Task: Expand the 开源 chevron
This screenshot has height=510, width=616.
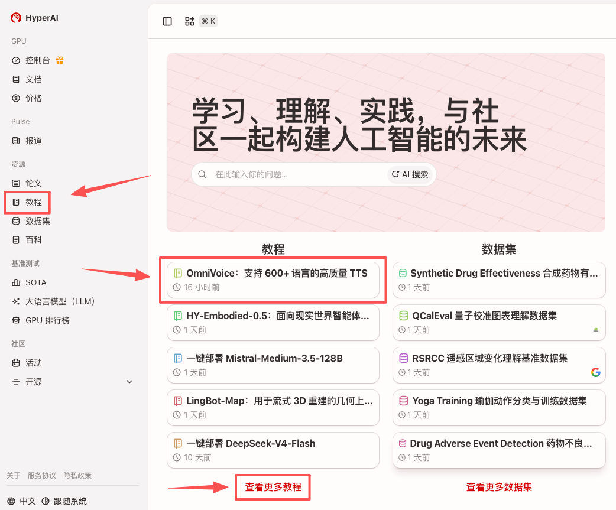Action: click(129, 382)
